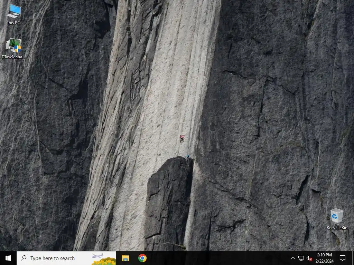Open the muted volume tray icon
This screenshot has width=354, height=265.
point(309,258)
